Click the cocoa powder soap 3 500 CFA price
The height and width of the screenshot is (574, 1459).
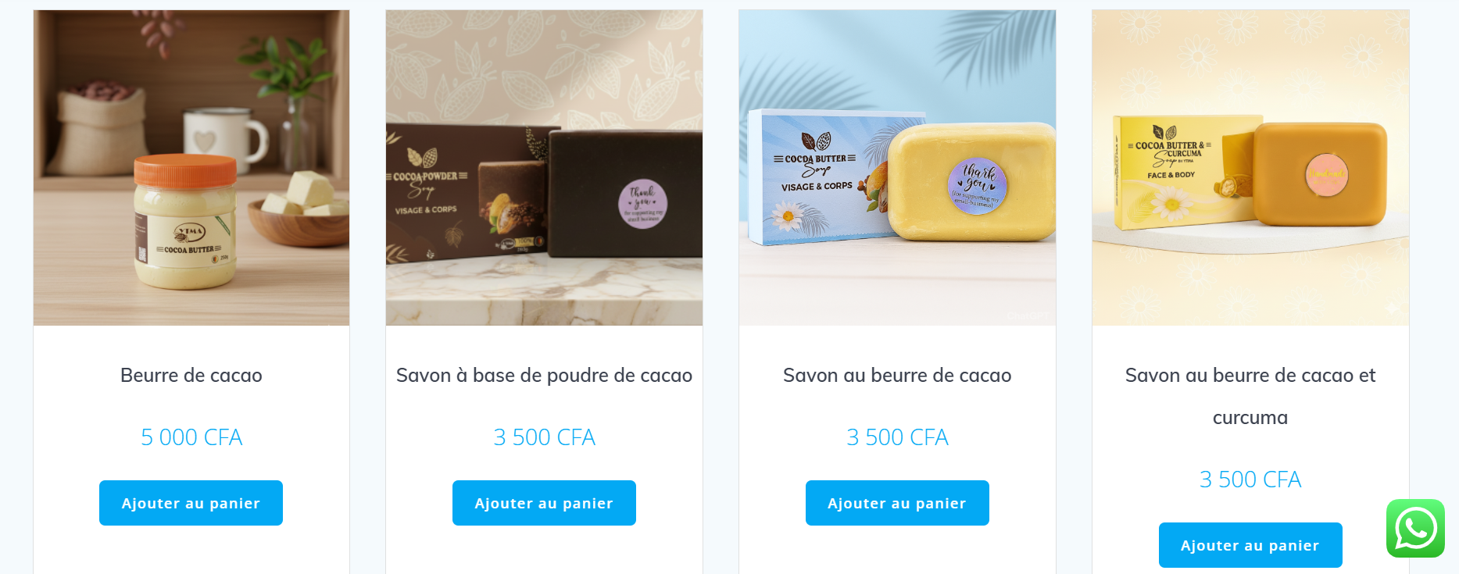pos(544,437)
